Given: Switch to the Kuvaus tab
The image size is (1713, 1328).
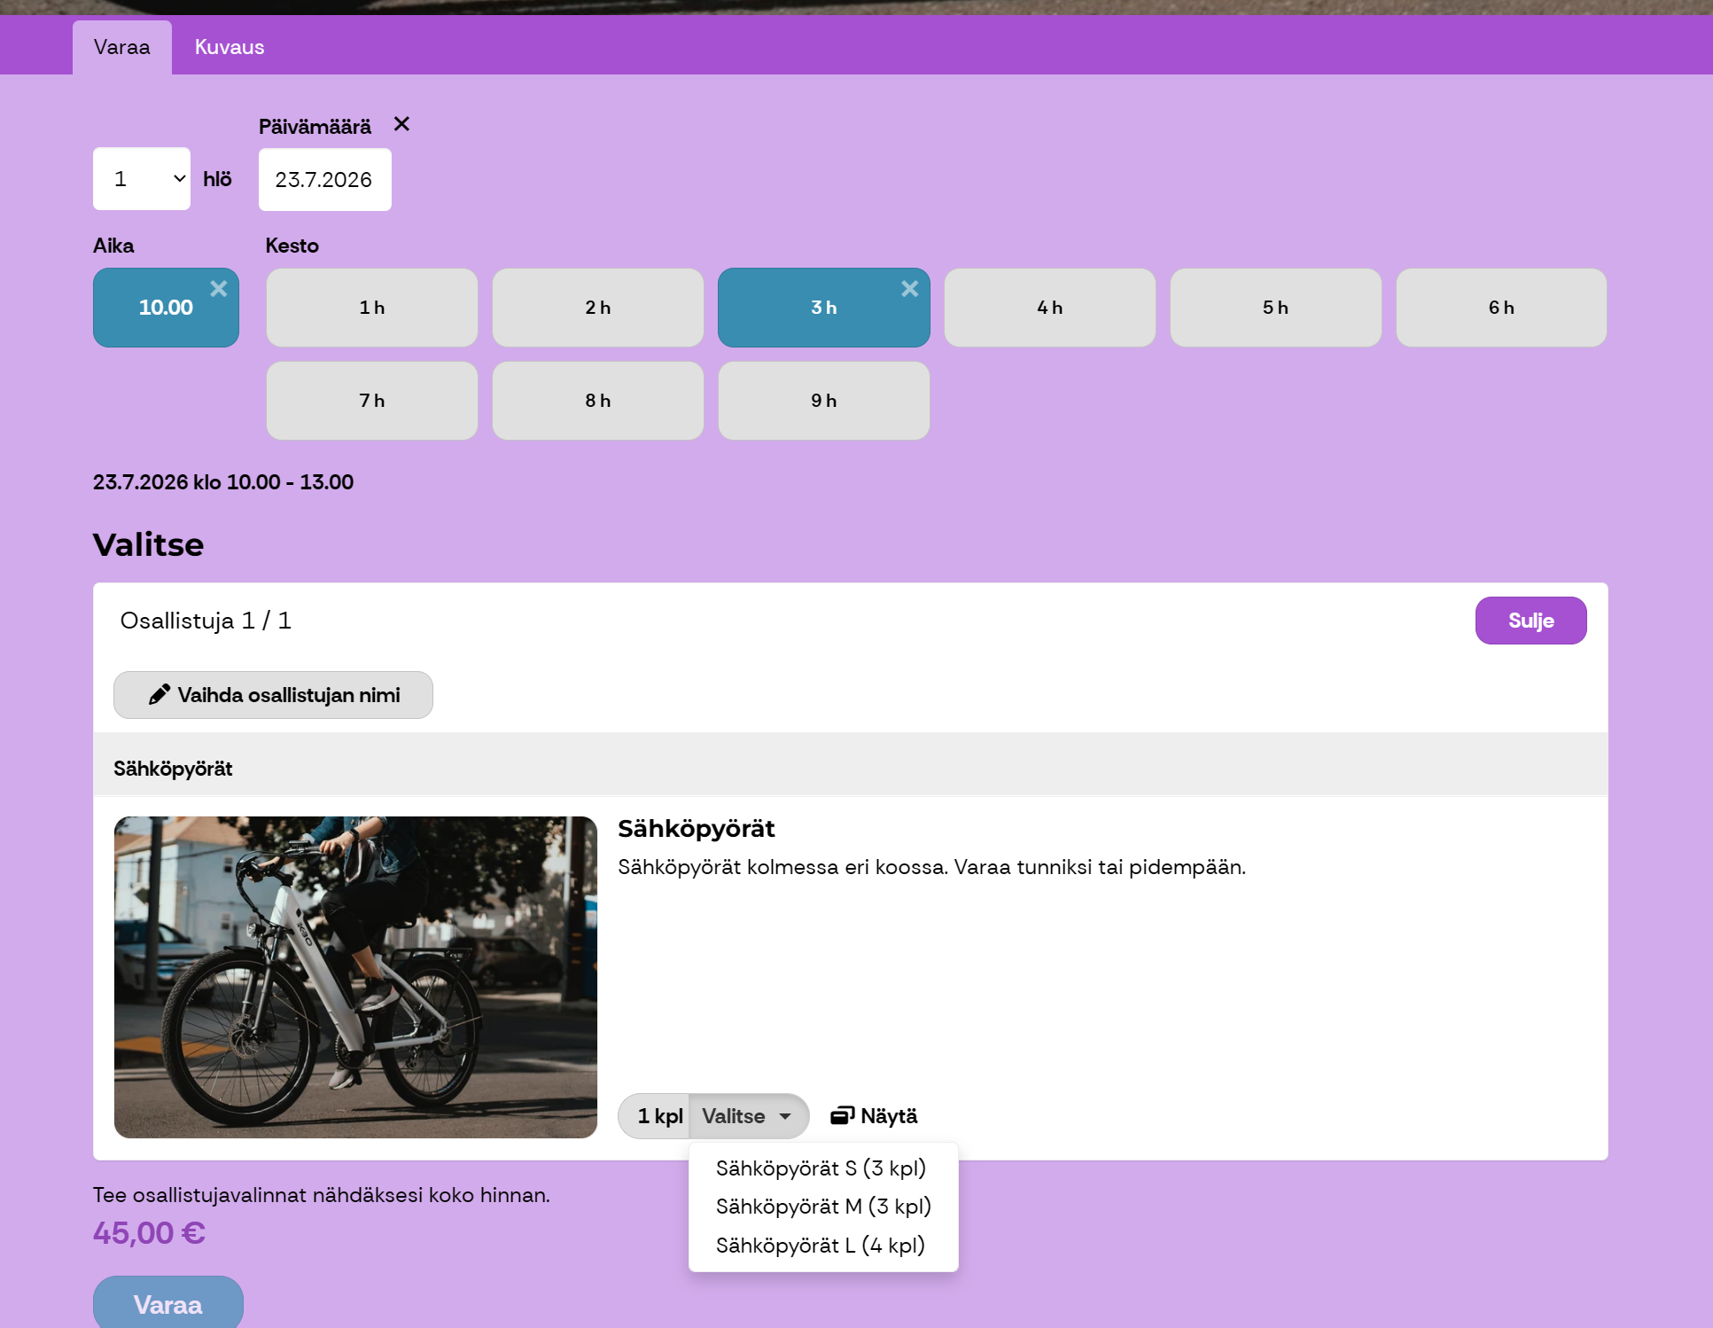Looking at the screenshot, I should (x=230, y=47).
